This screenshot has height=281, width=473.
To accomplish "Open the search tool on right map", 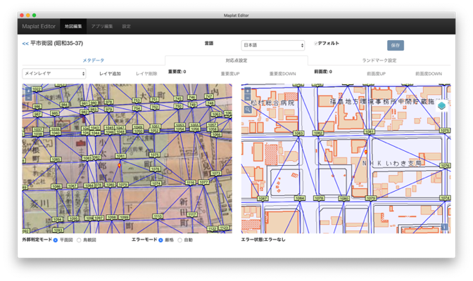I will point(248,110).
